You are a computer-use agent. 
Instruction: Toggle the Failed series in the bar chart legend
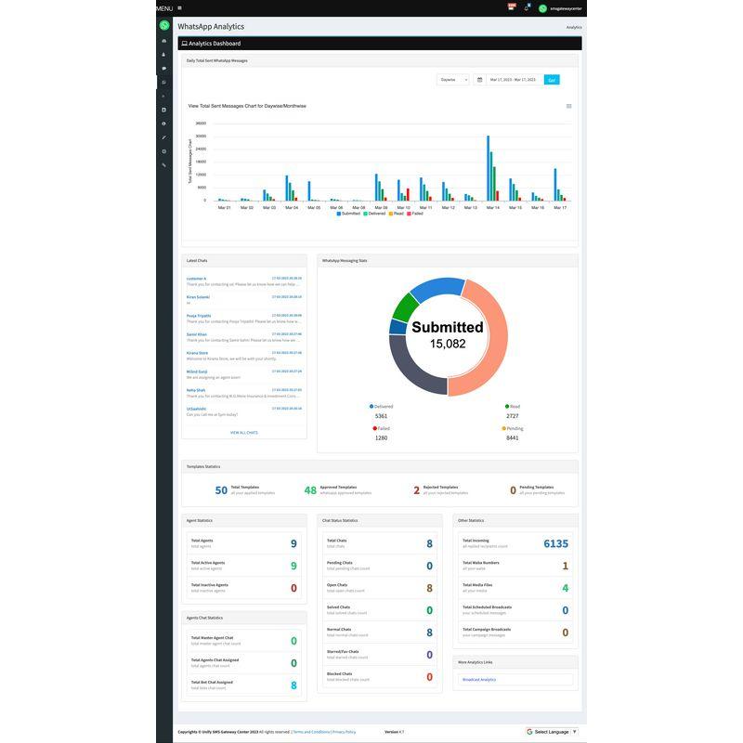(x=414, y=214)
